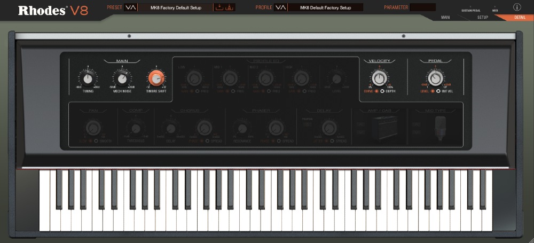Click the Tuning knob
This screenshot has width=534, height=243.
[x=88, y=79]
